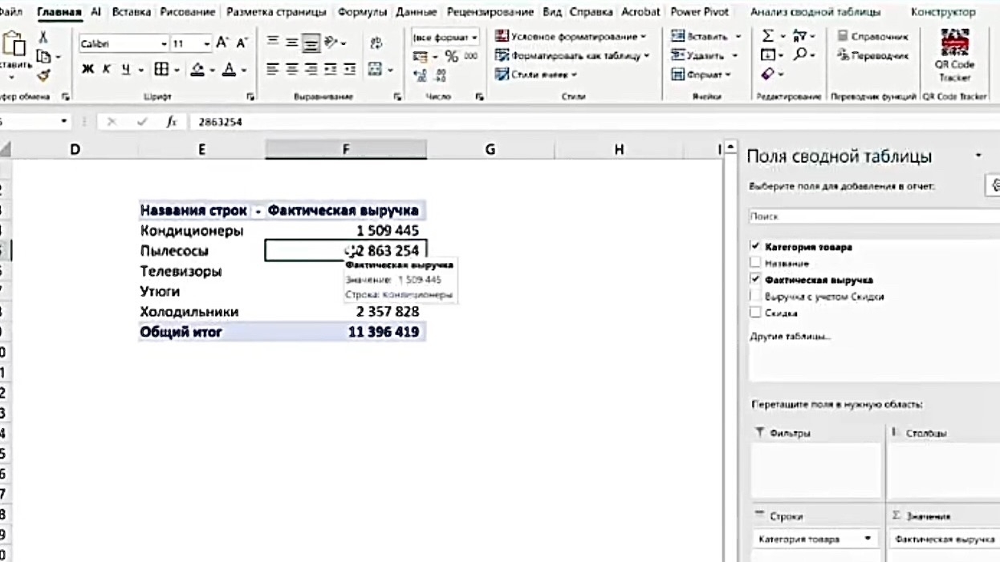Center cell text horizontally

pos(291,70)
